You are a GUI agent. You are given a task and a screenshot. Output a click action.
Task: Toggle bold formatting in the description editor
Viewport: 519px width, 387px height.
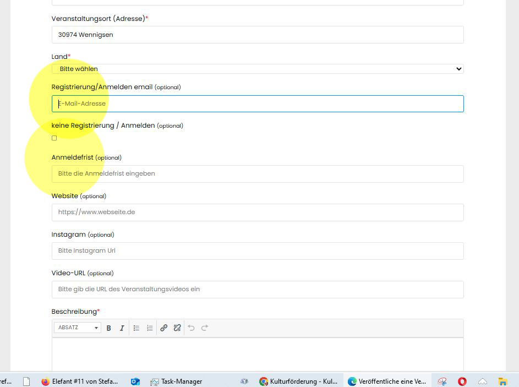pos(108,328)
